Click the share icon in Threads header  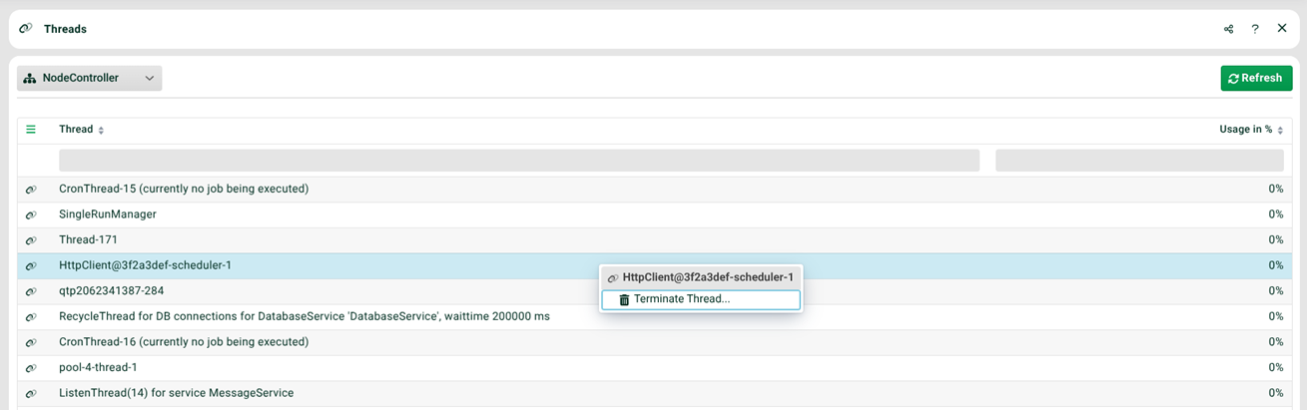pyautogui.click(x=1228, y=29)
